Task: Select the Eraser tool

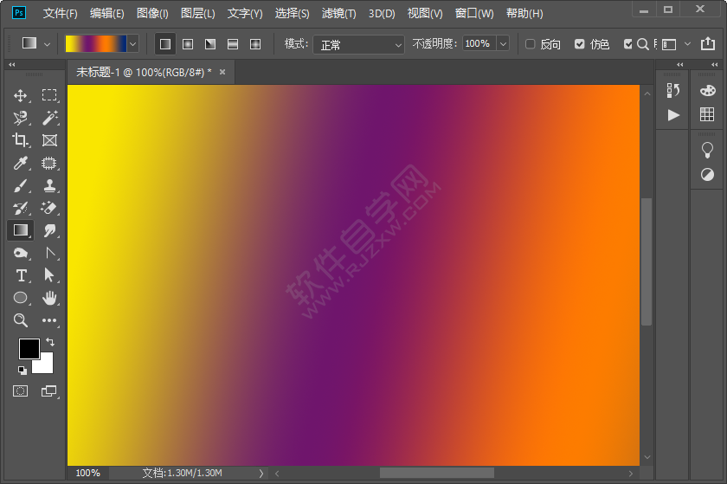Action: coord(49,208)
